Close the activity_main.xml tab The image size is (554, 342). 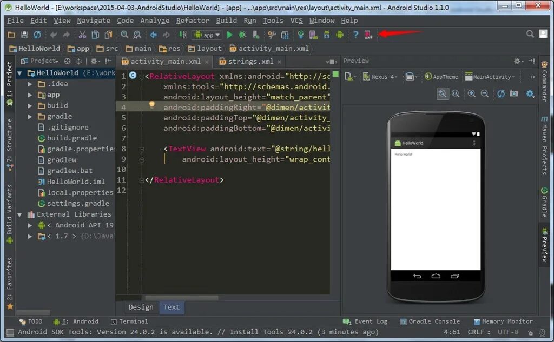207,62
